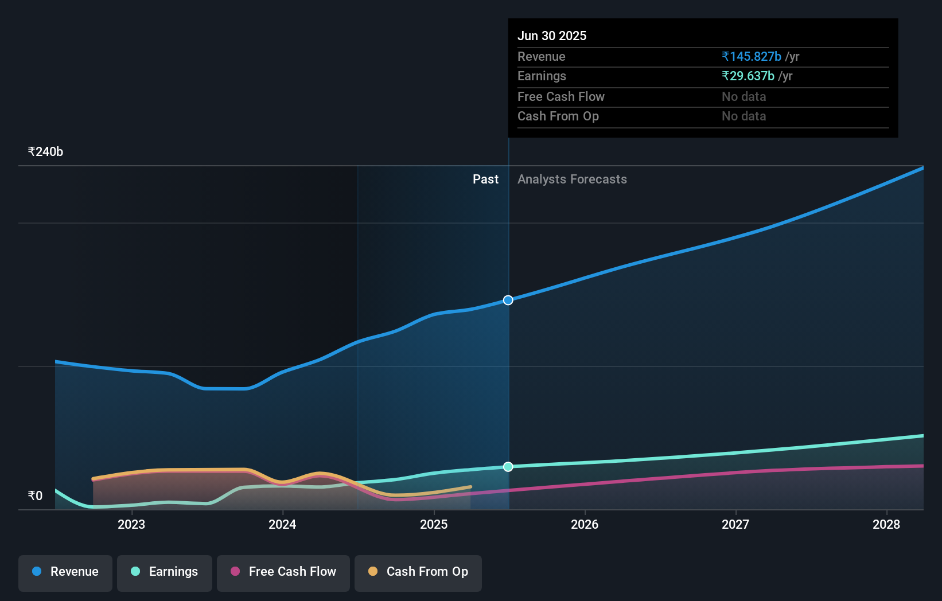Toggle the Cash From Op legend button
This screenshot has height=601, width=942.
pyautogui.click(x=418, y=573)
